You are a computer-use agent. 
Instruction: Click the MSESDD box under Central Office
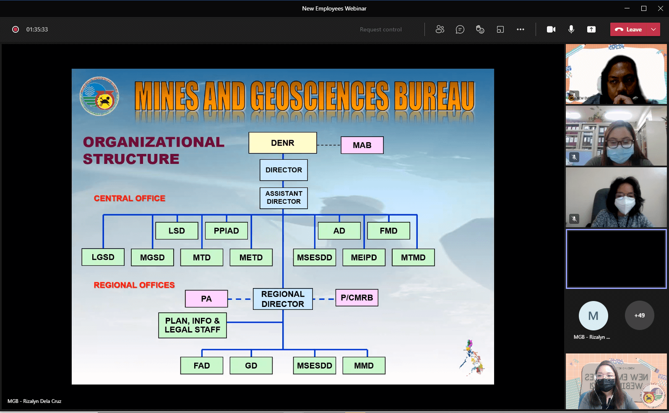point(315,257)
